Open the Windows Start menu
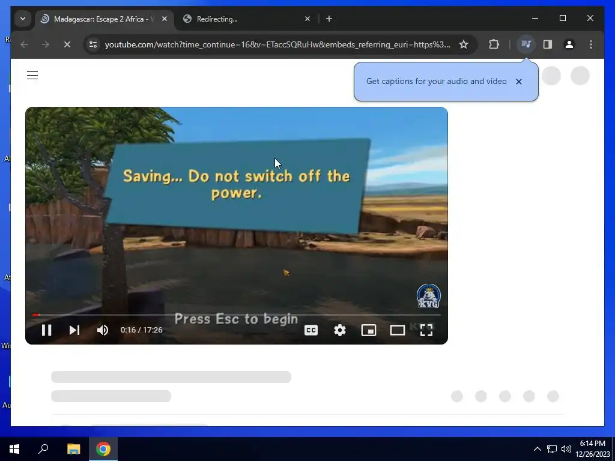Viewport: 615px width, 461px height. tap(14, 449)
